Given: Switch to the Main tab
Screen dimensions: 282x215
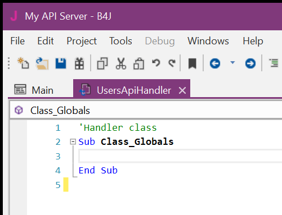Looking at the screenshot, I should (x=34, y=90).
